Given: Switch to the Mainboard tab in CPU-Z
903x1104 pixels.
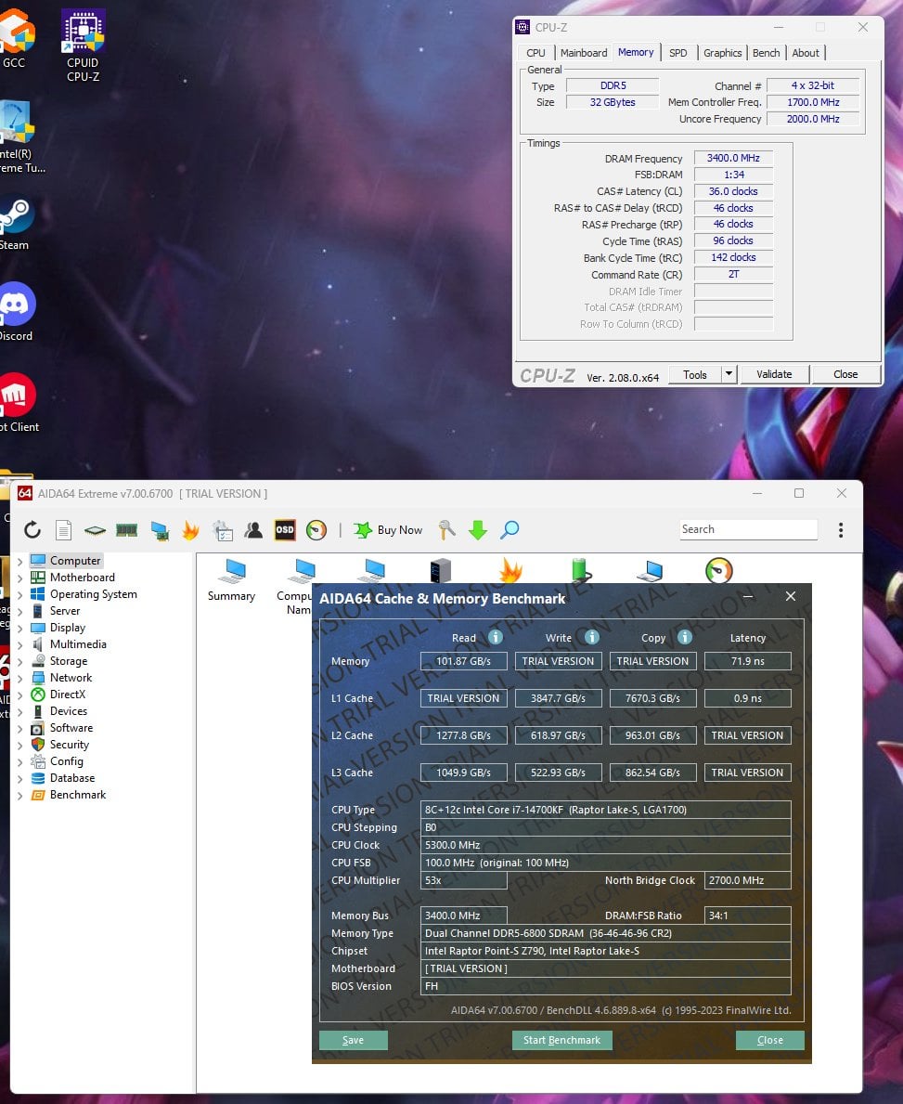Looking at the screenshot, I should coord(584,53).
